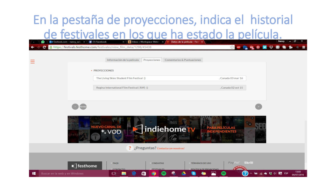Click the PayPal logo in footer
Viewport: 326px width, 183px height.
pyautogui.click(x=234, y=163)
